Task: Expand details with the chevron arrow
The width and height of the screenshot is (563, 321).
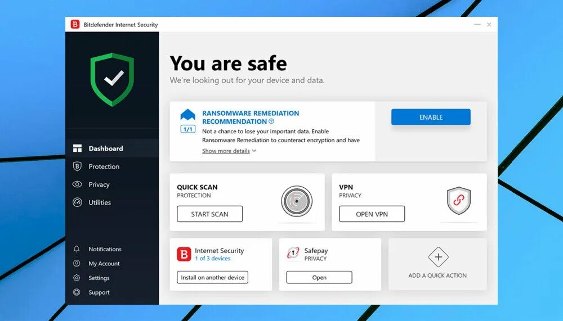Action: point(254,151)
